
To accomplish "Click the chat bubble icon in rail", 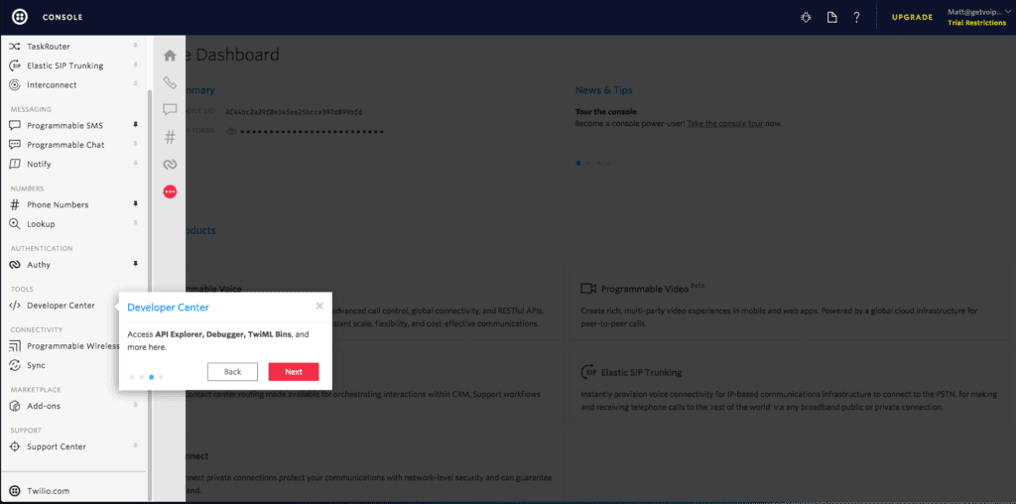I will tap(170, 109).
